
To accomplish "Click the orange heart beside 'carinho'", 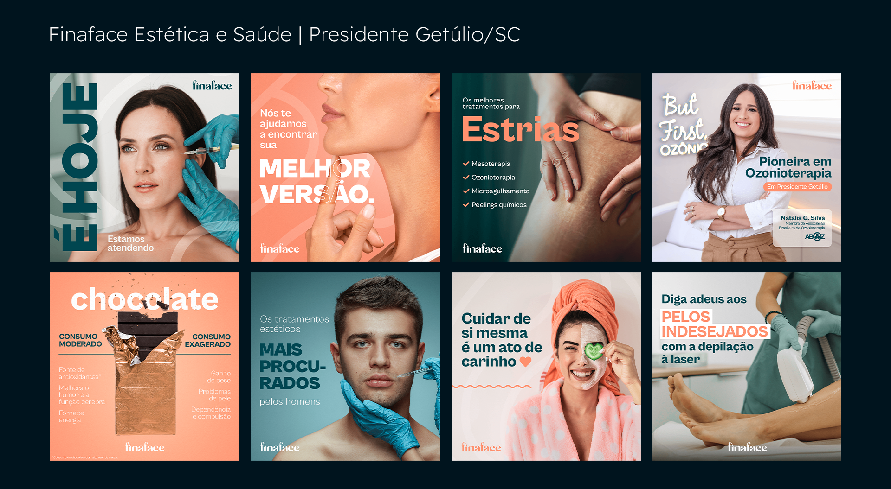I will tap(525, 362).
